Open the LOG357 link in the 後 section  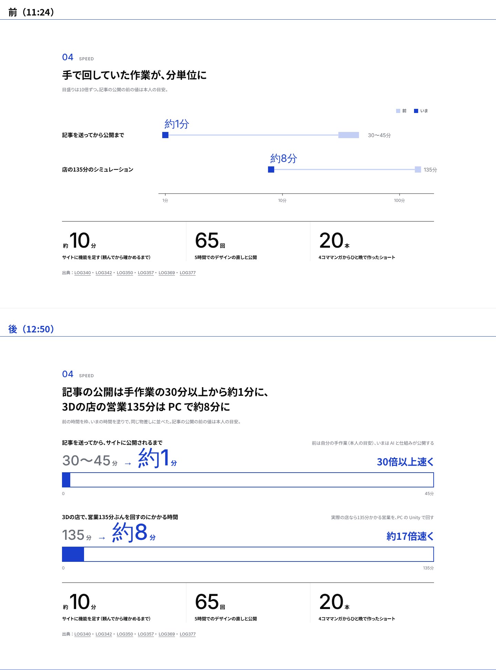(146, 634)
